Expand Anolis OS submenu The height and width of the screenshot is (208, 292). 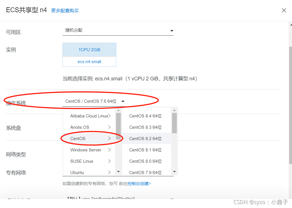[x=89, y=127]
